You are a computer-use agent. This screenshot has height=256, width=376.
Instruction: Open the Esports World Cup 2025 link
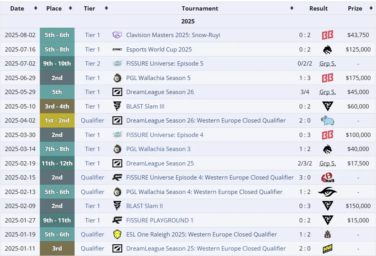coord(159,50)
